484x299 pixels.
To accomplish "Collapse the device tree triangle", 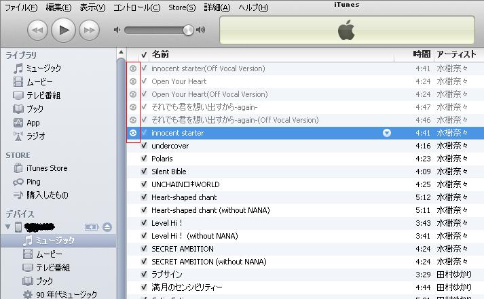I will click(8, 227).
